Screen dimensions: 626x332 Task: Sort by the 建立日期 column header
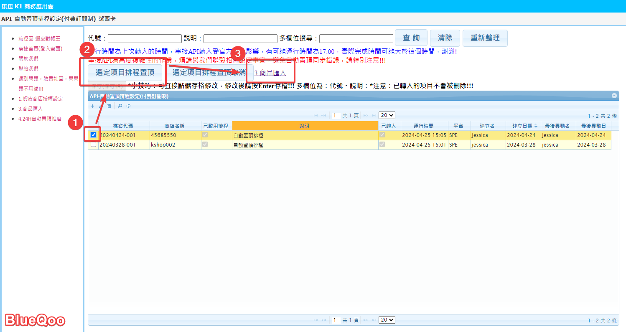click(522, 126)
